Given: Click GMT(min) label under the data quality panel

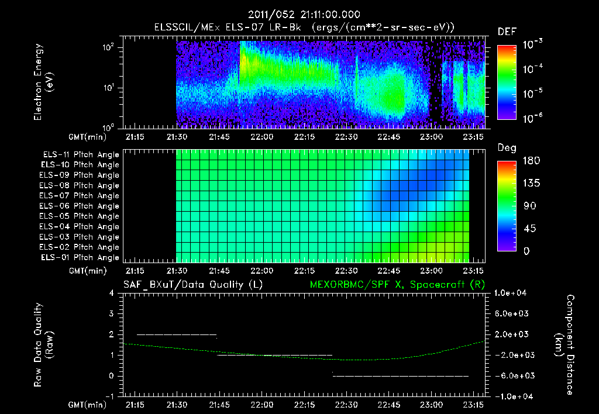Looking at the screenshot, I should pos(88,405).
